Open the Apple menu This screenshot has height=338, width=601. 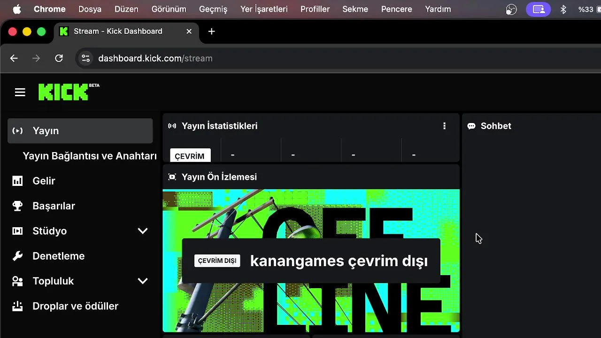coord(16,9)
